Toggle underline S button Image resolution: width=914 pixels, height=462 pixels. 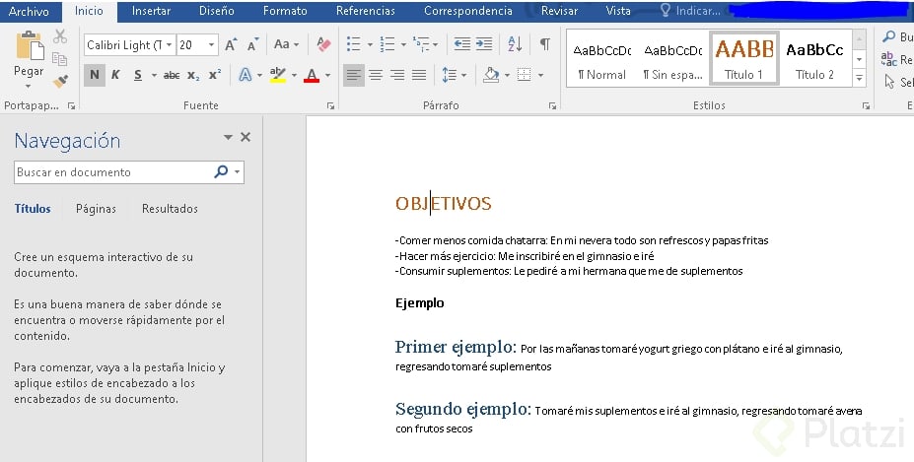click(x=138, y=75)
